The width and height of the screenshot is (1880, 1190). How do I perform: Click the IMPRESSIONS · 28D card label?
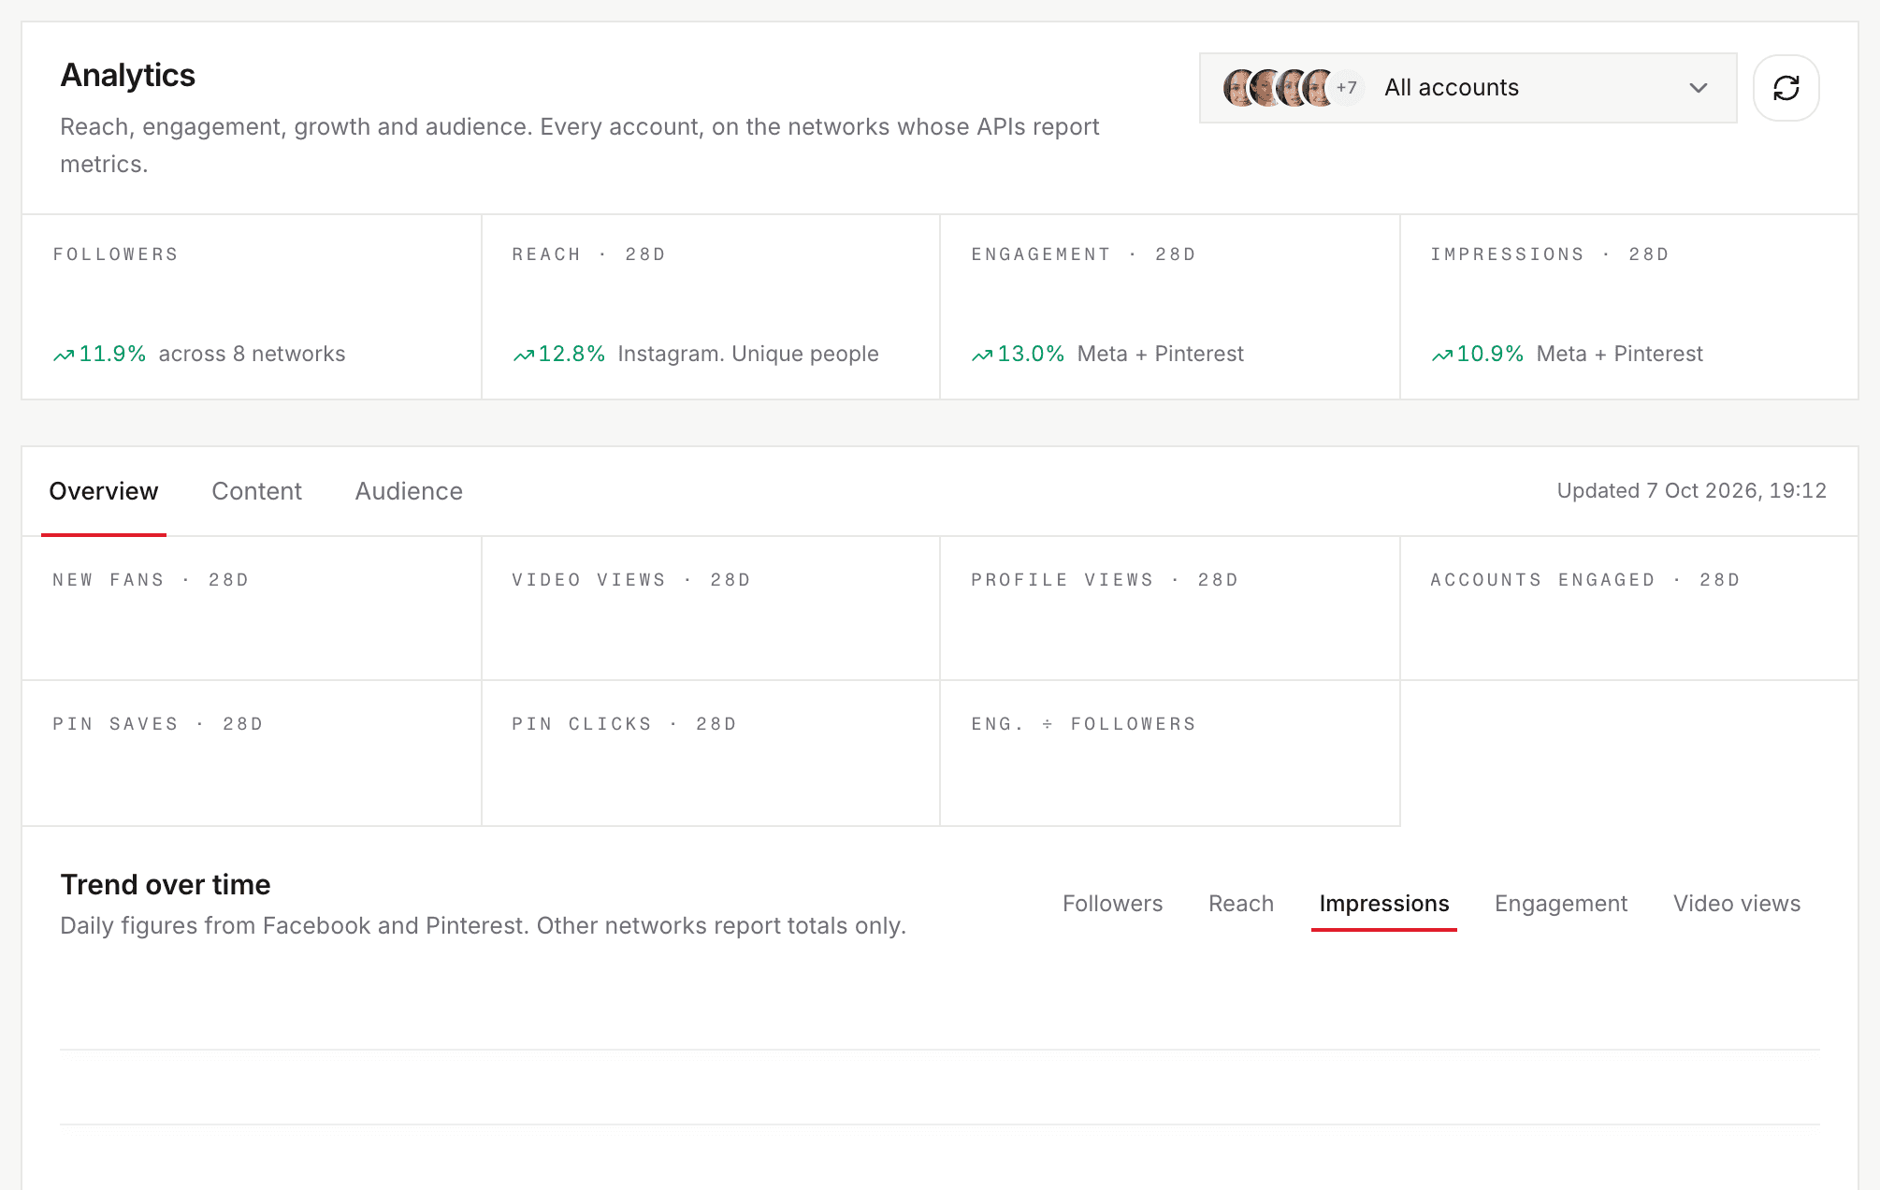pos(1549,254)
